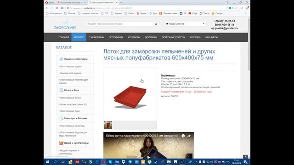Viewport: 294px width, 165px height.
Task: Open the Ведра и куботейнеры category
Action: click(75, 143)
